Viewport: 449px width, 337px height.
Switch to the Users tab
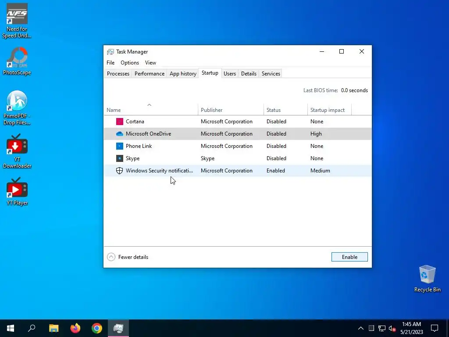coord(230,74)
